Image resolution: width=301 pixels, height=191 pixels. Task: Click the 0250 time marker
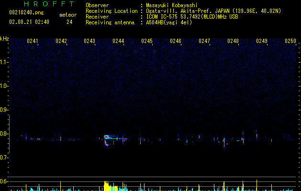[x=290, y=41]
